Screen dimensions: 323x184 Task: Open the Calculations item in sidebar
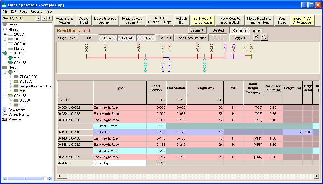(17, 110)
